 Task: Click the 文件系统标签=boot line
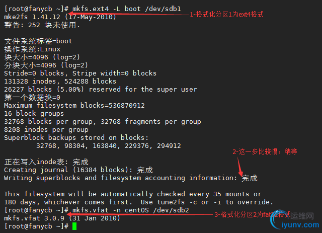point(38,41)
